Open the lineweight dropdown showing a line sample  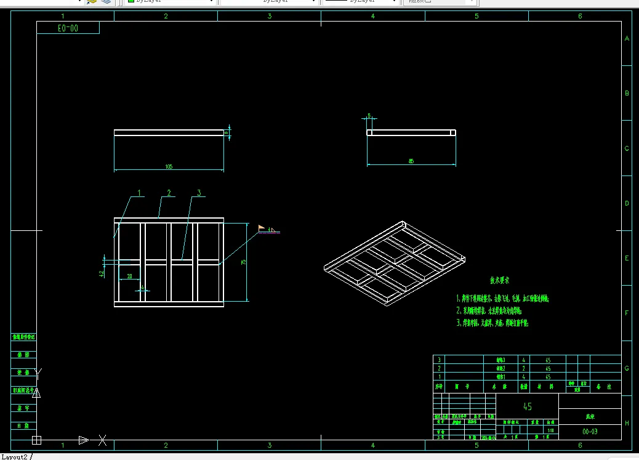(x=360, y=2)
